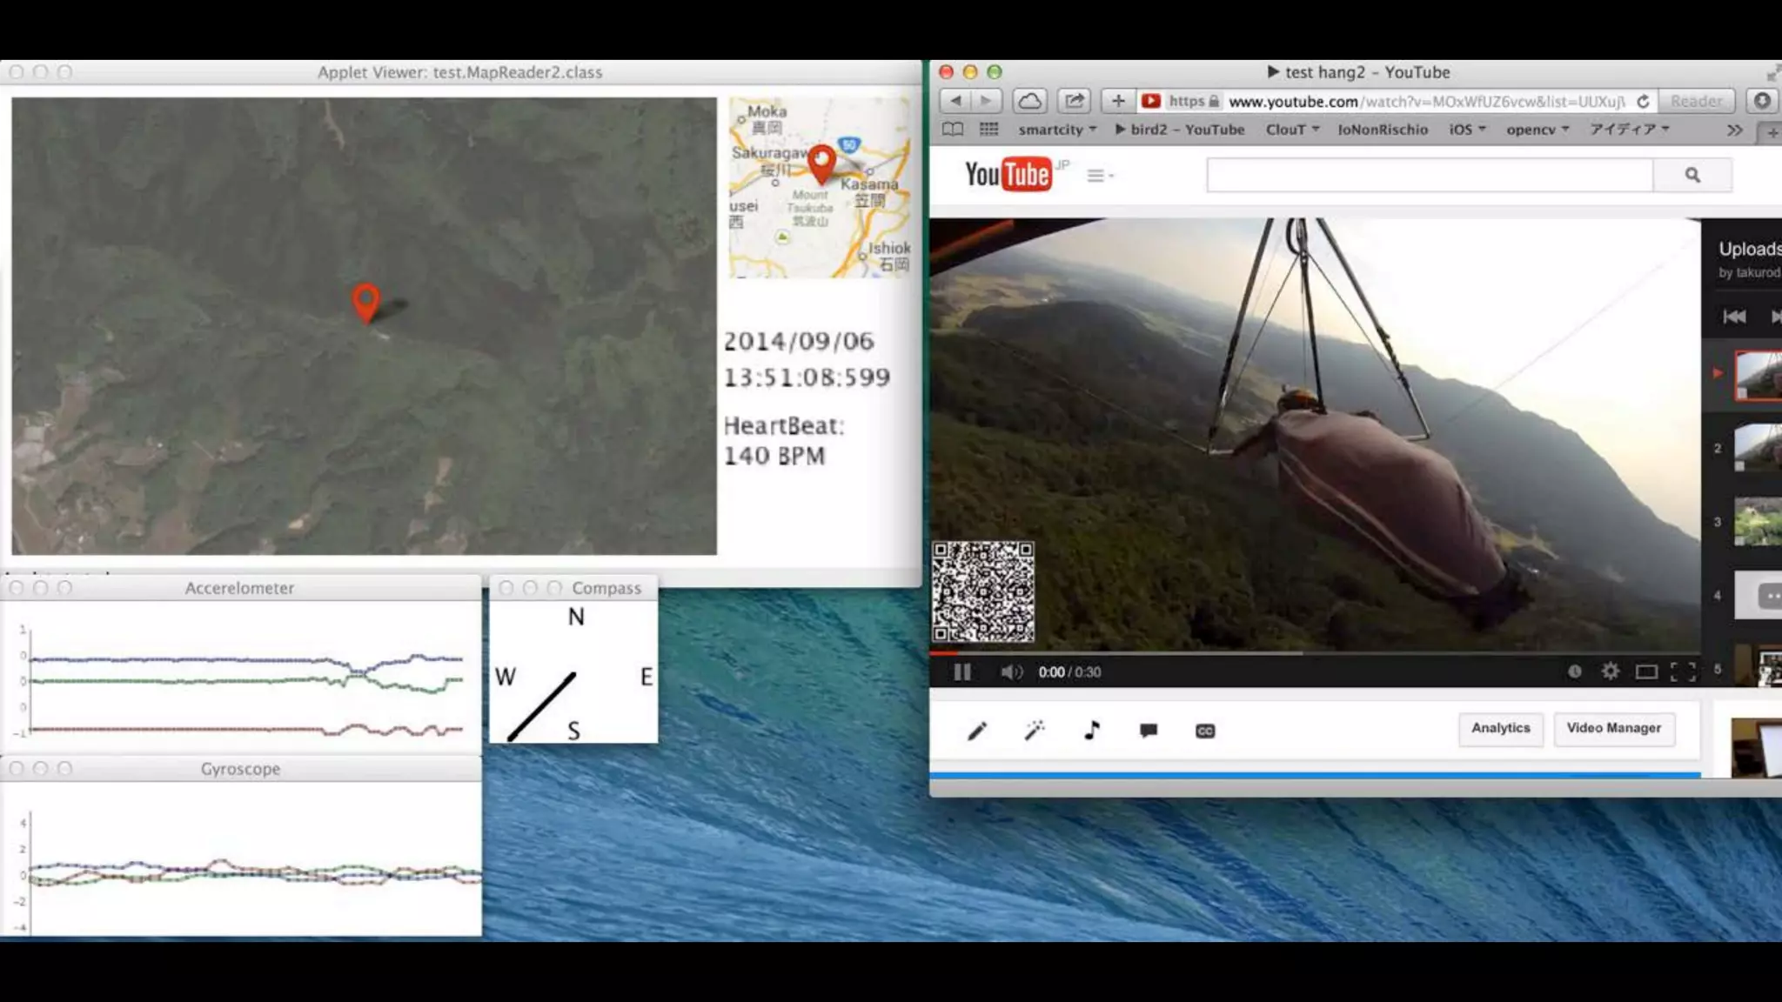This screenshot has width=1782, height=1002.
Task: Click the Analytics button
Action: coord(1500,728)
